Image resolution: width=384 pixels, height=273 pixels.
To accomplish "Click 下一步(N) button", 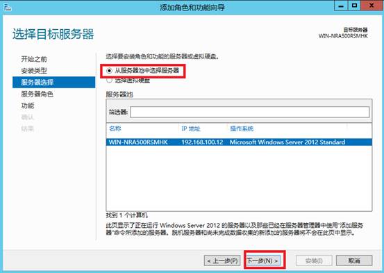I will (263, 260).
